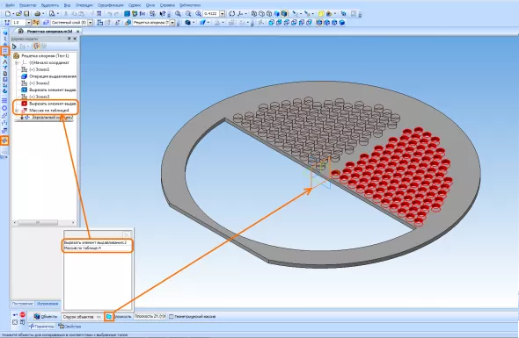Open the Системный слой layer dropdown
The image size is (519, 338).
click(x=90, y=23)
